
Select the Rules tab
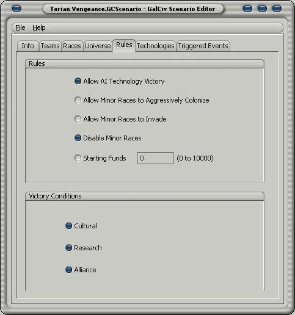tap(124, 45)
